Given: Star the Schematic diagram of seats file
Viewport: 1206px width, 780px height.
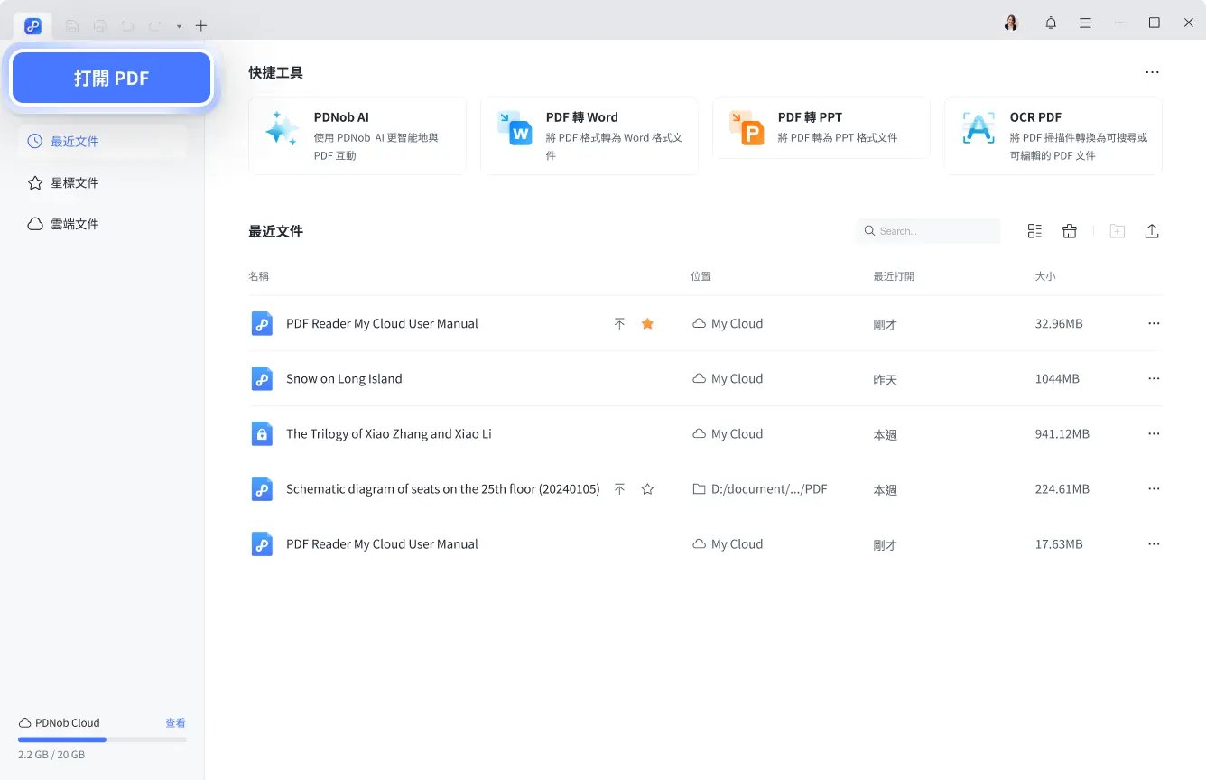Looking at the screenshot, I should 647,489.
